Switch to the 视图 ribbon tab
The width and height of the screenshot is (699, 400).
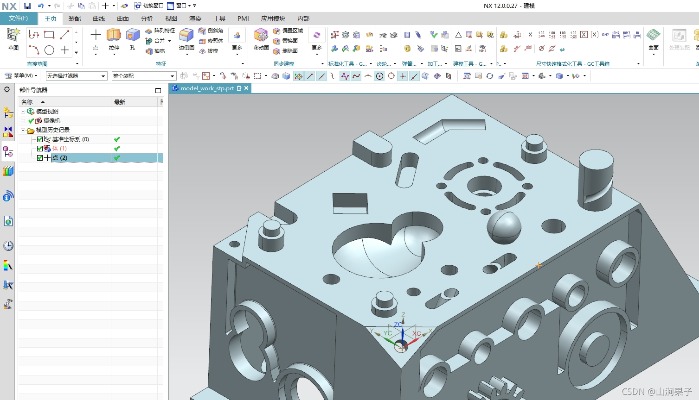pos(171,19)
